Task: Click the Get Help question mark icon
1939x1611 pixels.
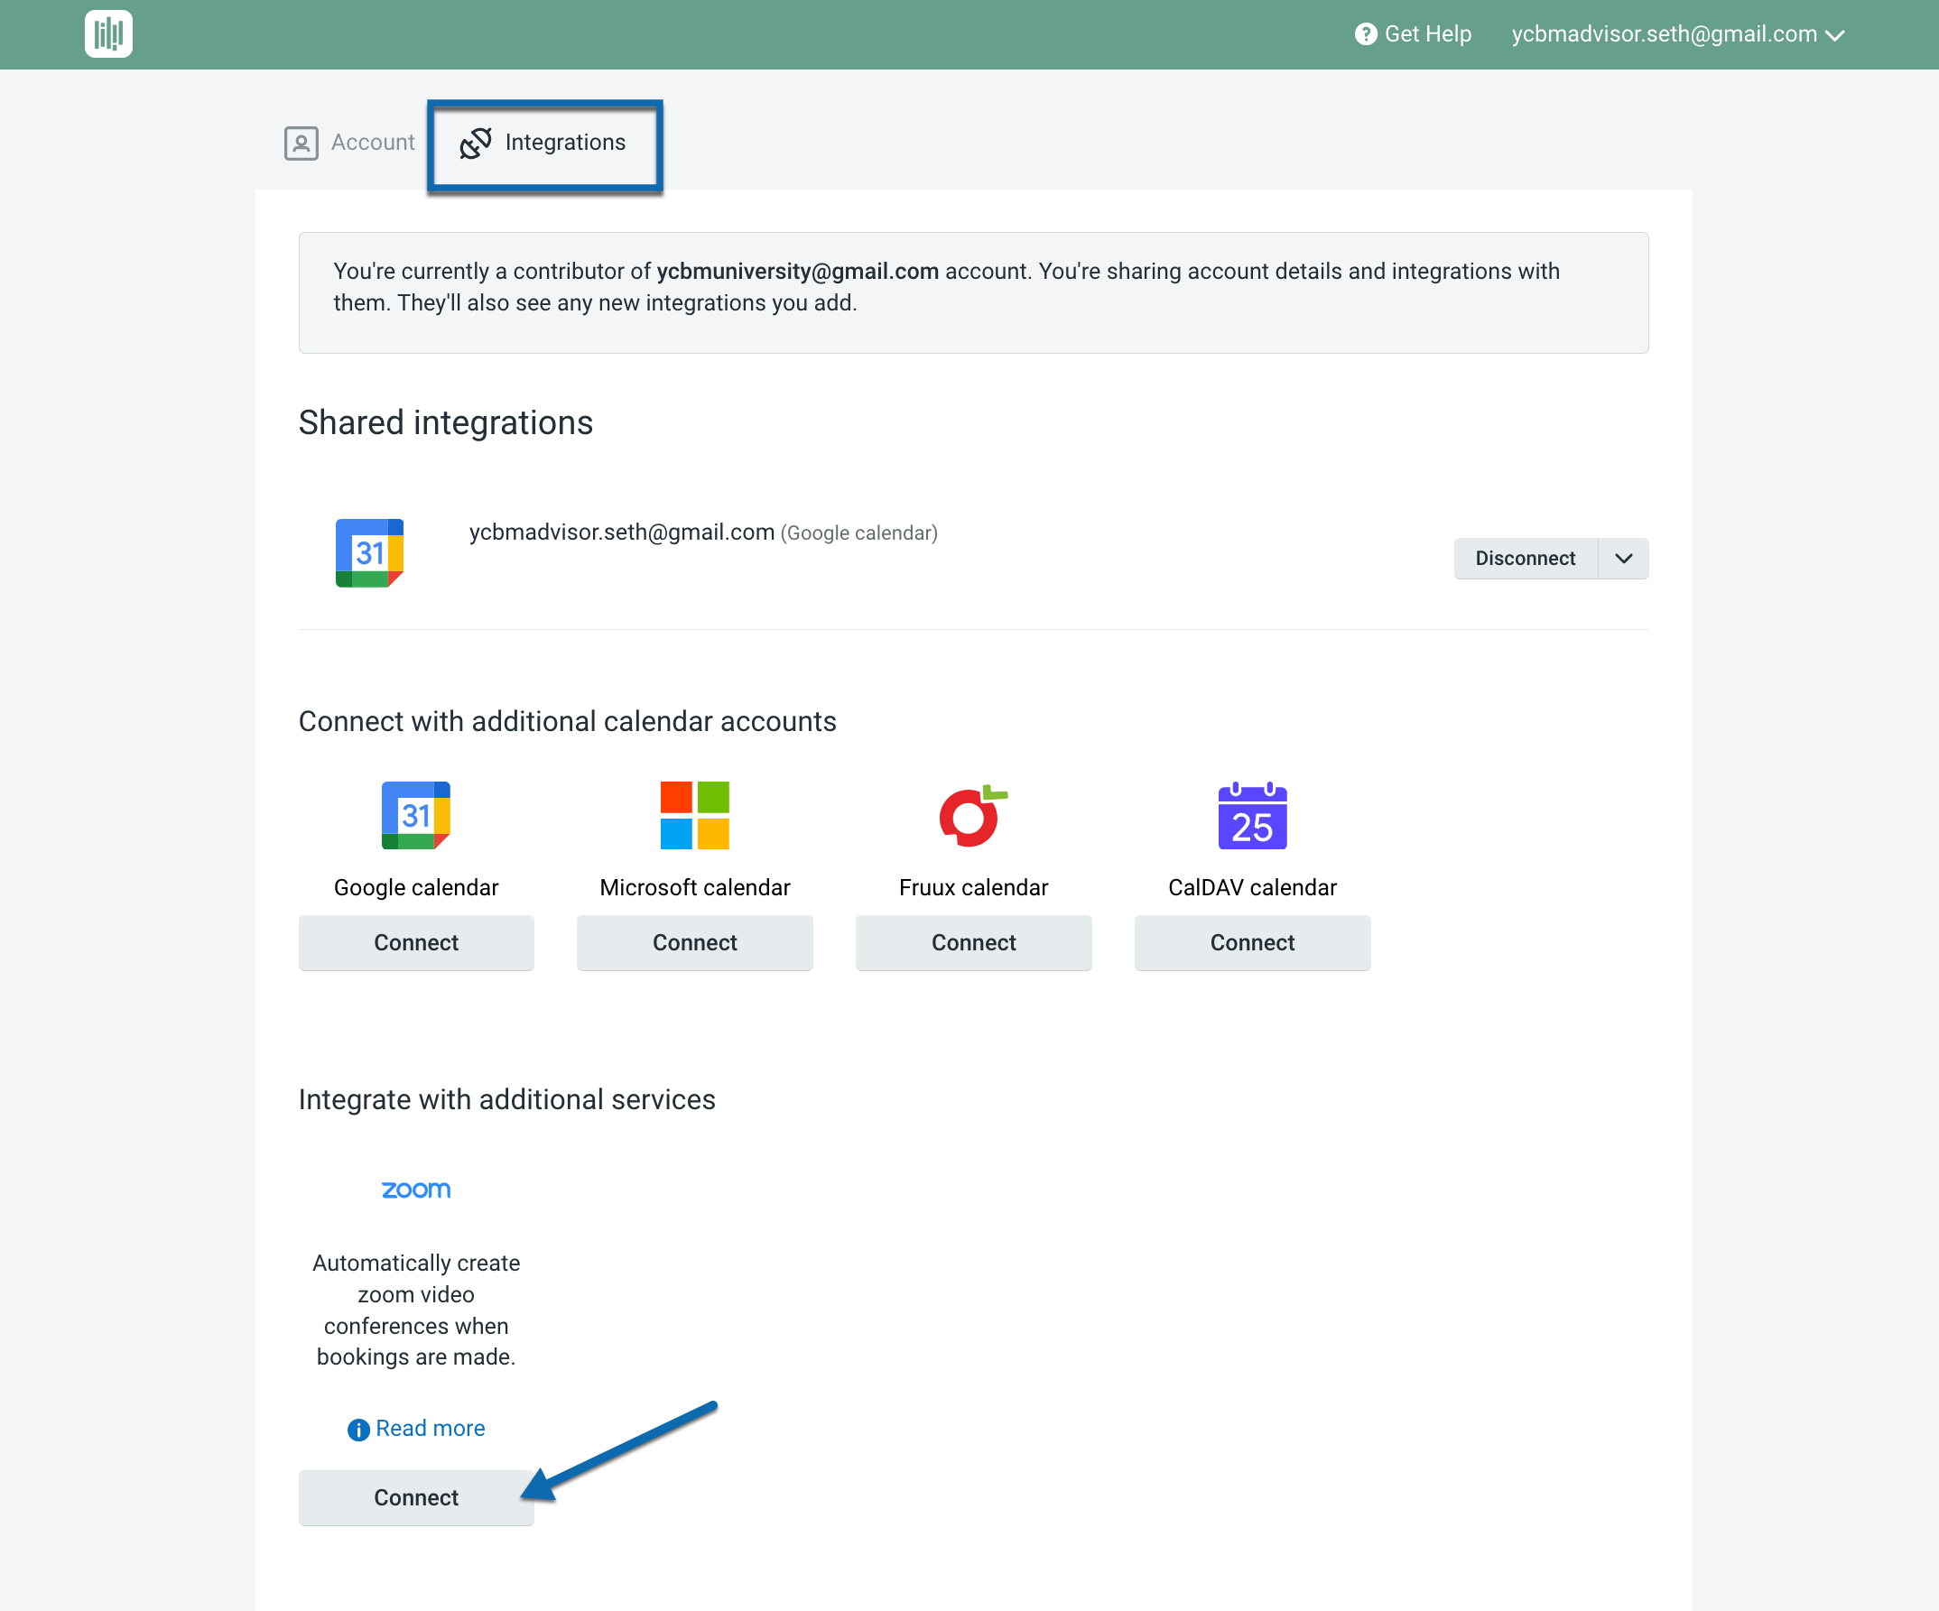Action: point(1365,34)
